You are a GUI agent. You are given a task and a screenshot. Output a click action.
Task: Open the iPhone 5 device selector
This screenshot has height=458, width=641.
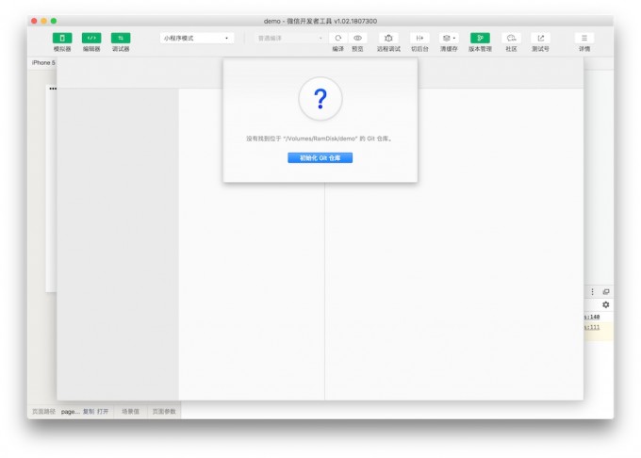click(43, 62)
